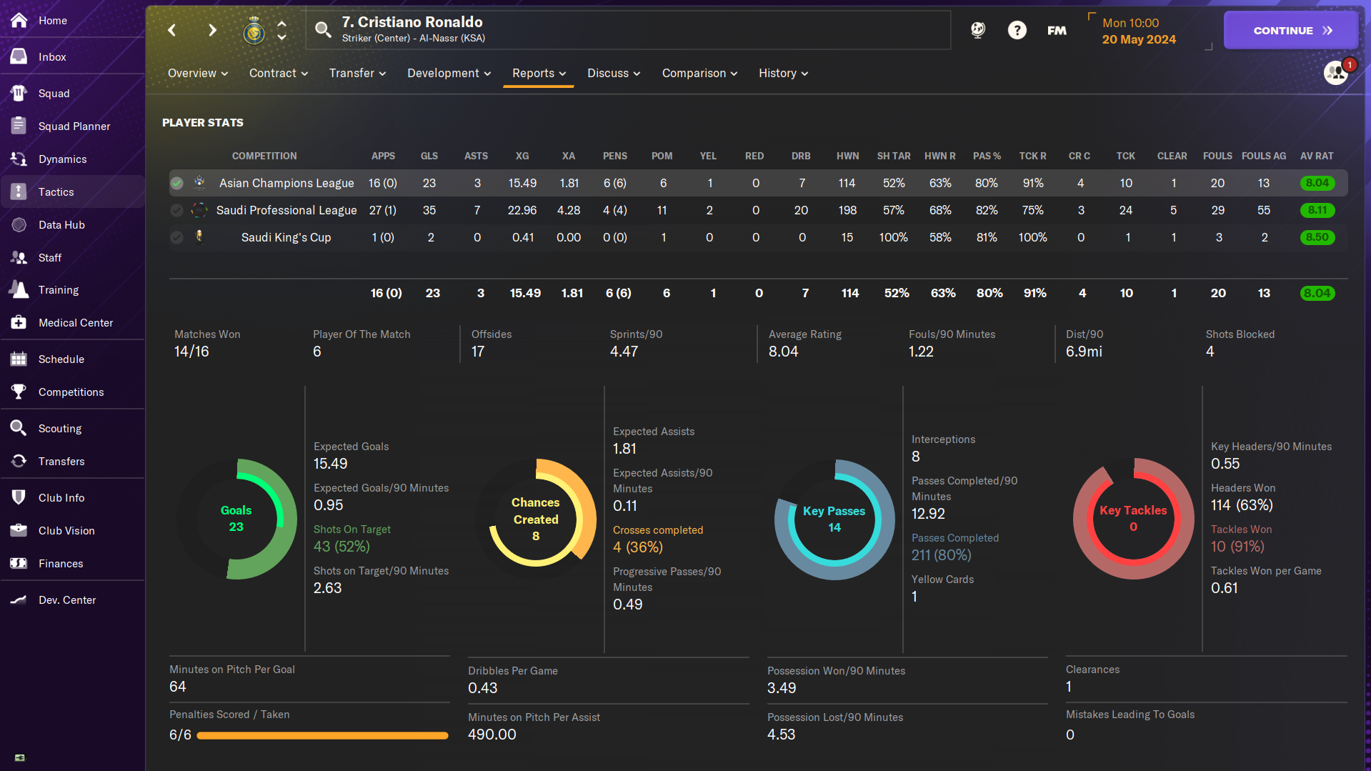Screen dimensions: 1371x771
Task: Select Scouting in the sidebar
Action: [73, 428]
